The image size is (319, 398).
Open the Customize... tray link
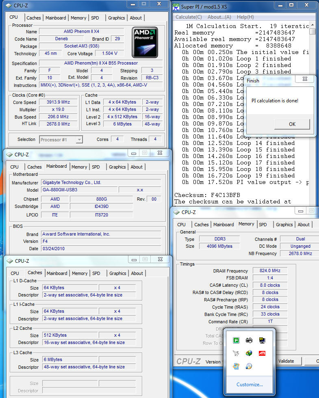pyautogui.click(x=250, y=384)
